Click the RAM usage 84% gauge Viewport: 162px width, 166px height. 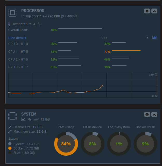click(66, 144)
